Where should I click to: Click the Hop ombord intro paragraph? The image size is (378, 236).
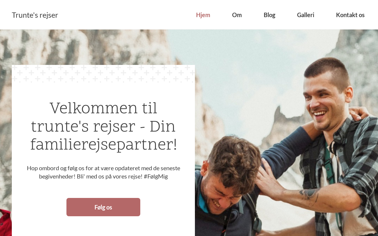(x=103, y=172)
